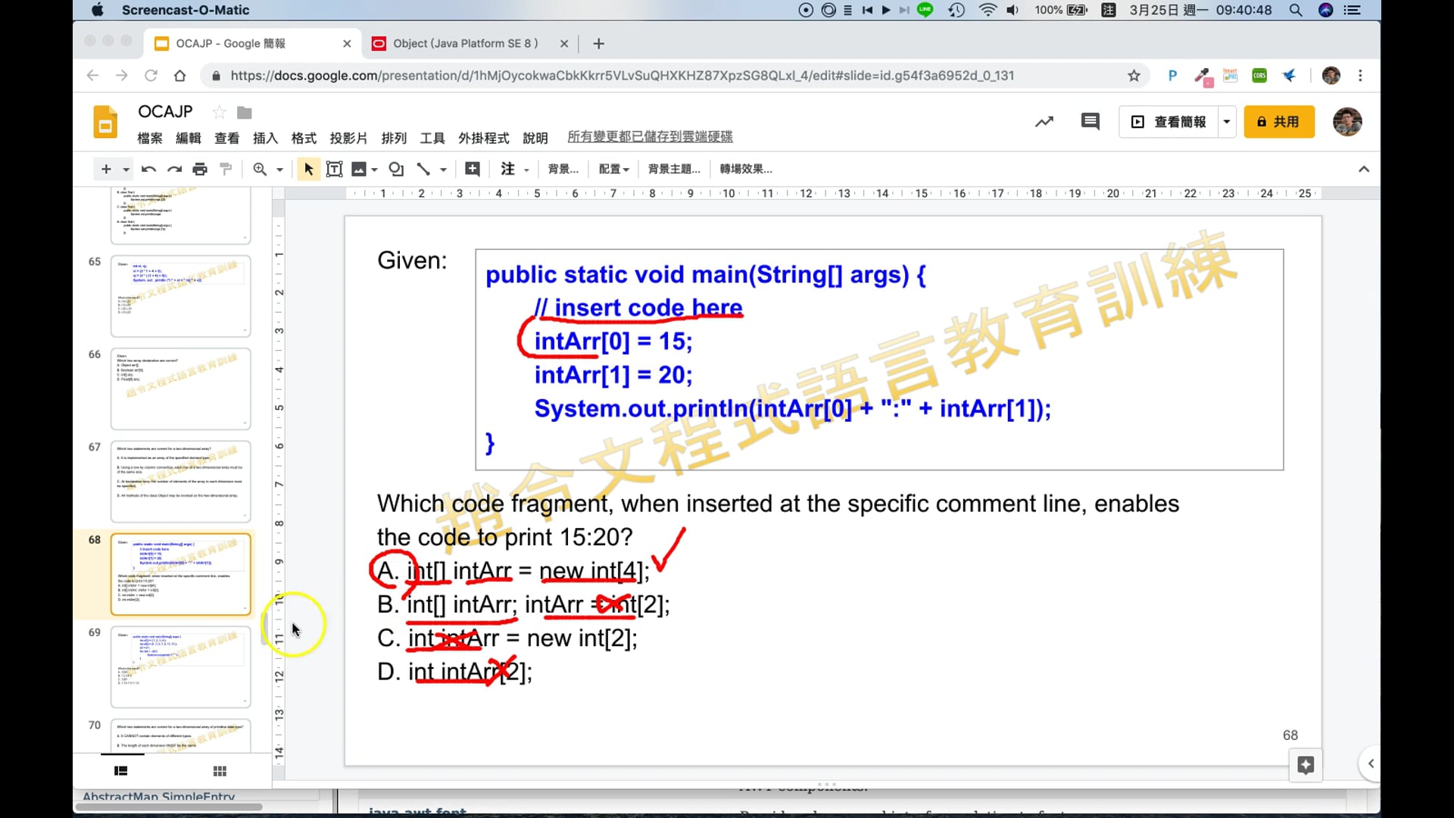This screenshot has width=1454, height=818.
Task: Select the shape tool icon
Action: point(395,169)
